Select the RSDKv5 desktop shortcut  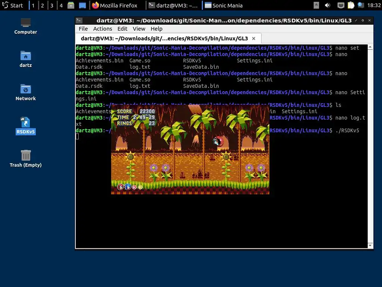click(26, 126)
